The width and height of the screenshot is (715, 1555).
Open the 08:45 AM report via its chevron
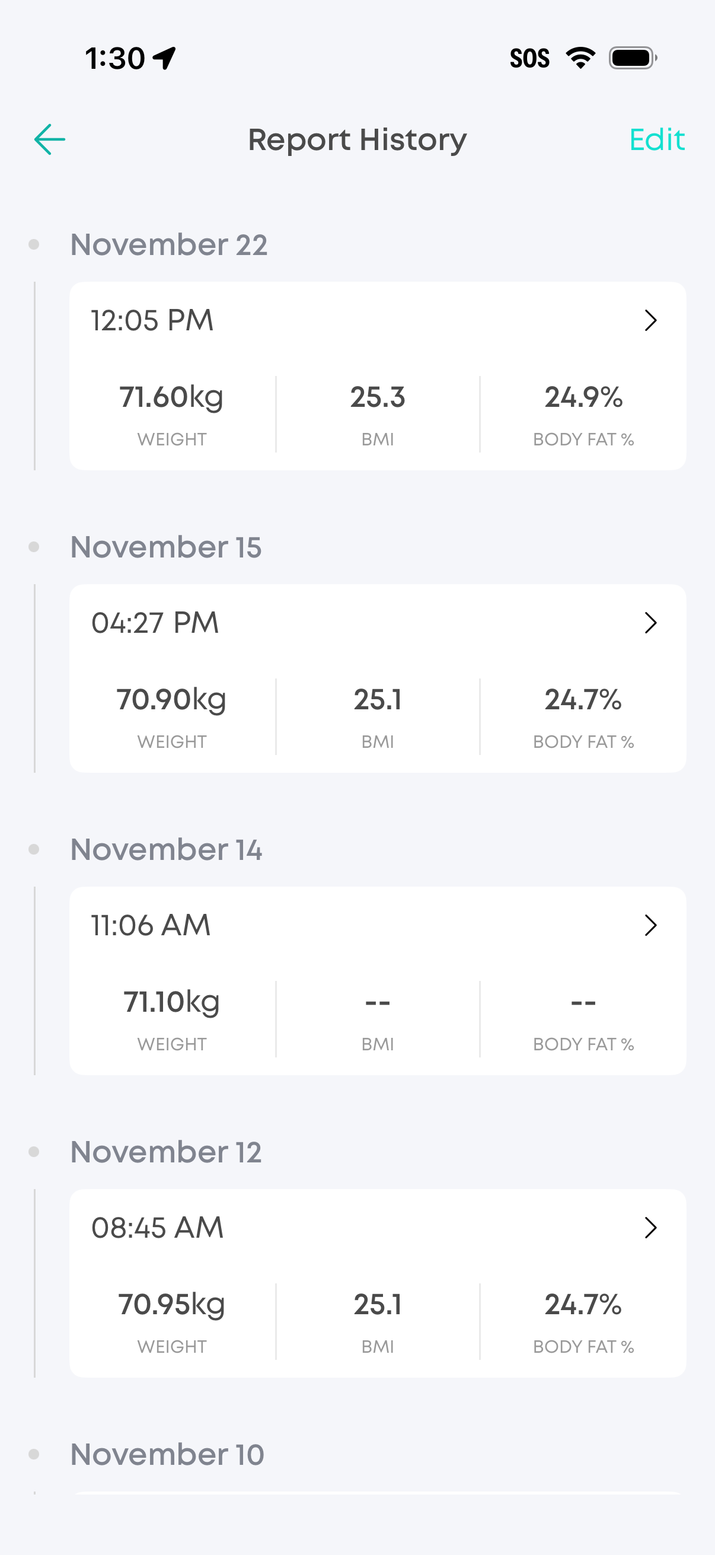(x=650, y=1227)
